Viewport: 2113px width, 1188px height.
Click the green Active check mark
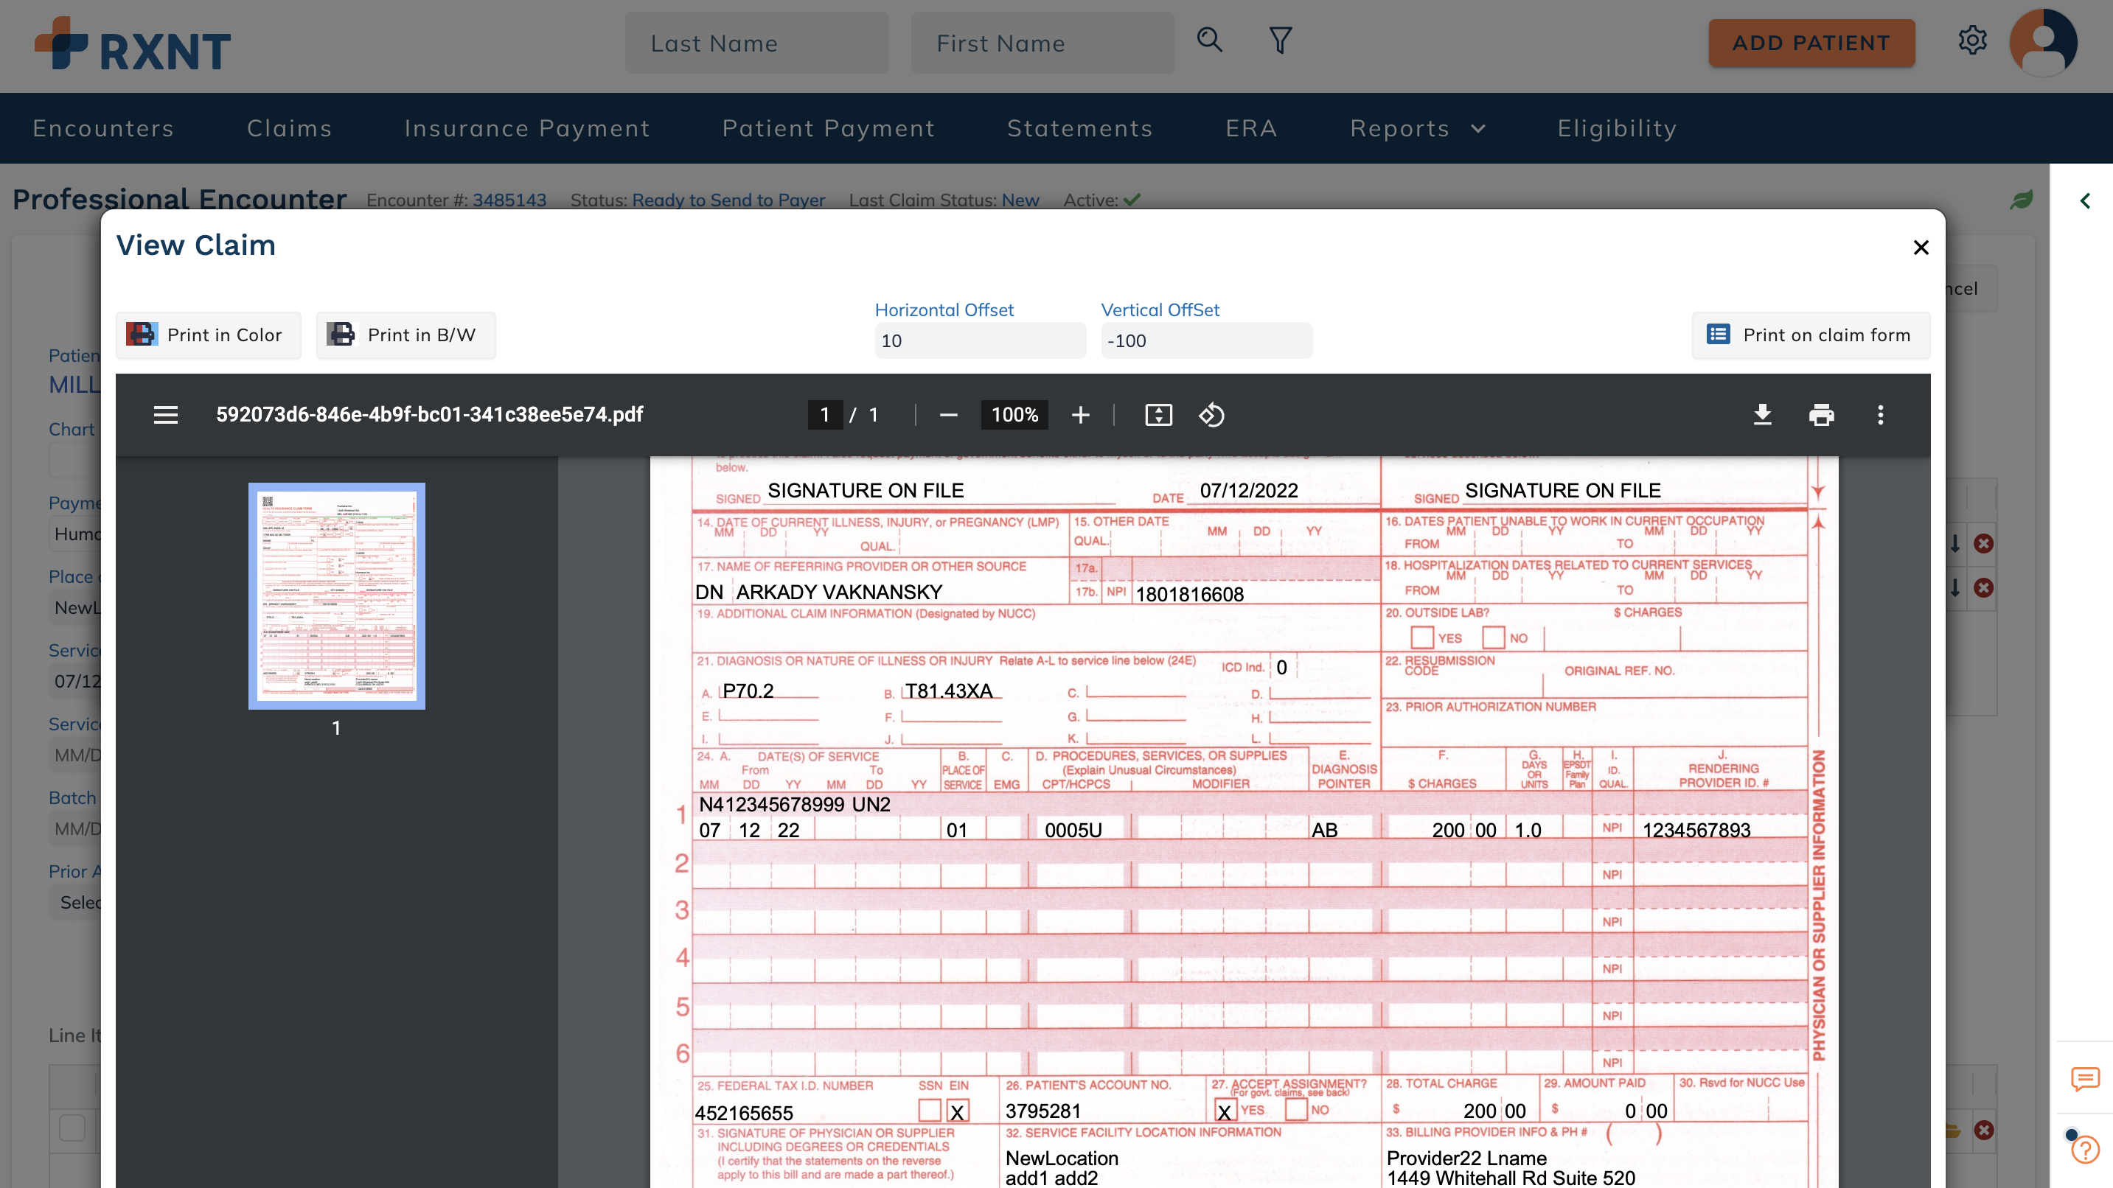click(x=1131, y=199)
